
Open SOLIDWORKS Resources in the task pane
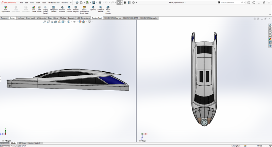tap(270, 25)
